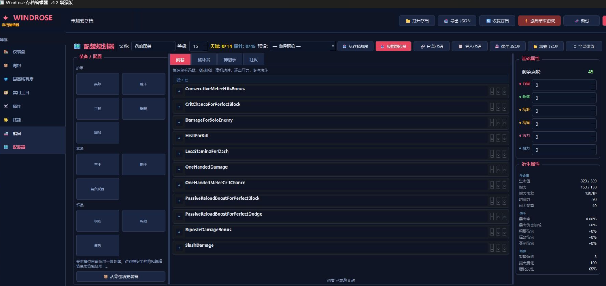Image resolution: width=606 pixels, height=286 pixels.
Task: Open the 仪表盘 dashboard sidebar icon
Action: click(6, 52)
